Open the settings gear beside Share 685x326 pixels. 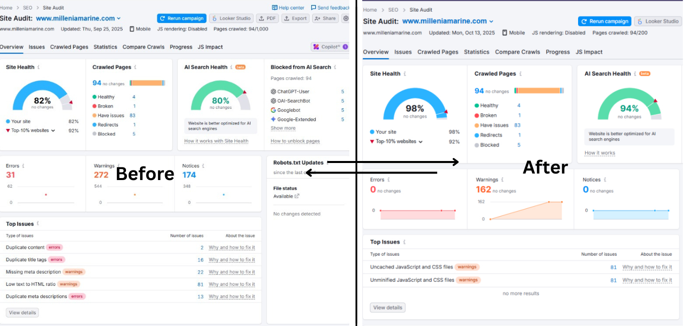[345, 19]
